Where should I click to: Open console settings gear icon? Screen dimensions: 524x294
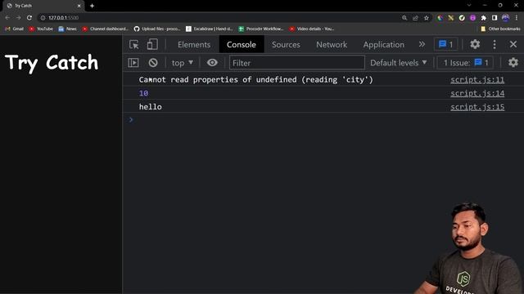(513, 63)
